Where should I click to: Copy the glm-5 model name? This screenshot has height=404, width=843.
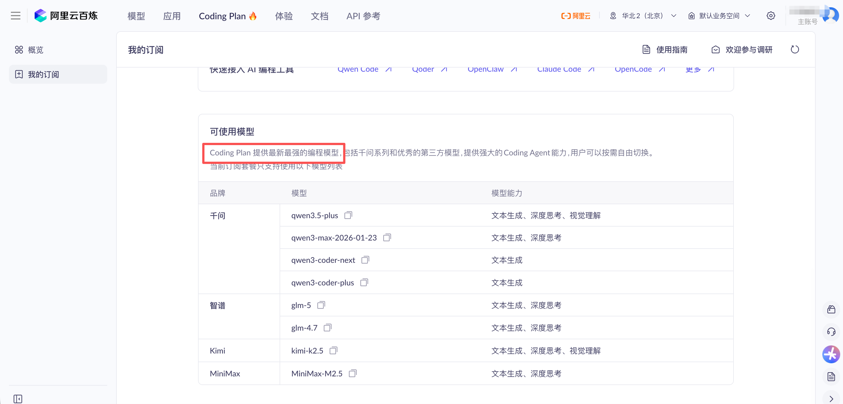click(321, 305)
